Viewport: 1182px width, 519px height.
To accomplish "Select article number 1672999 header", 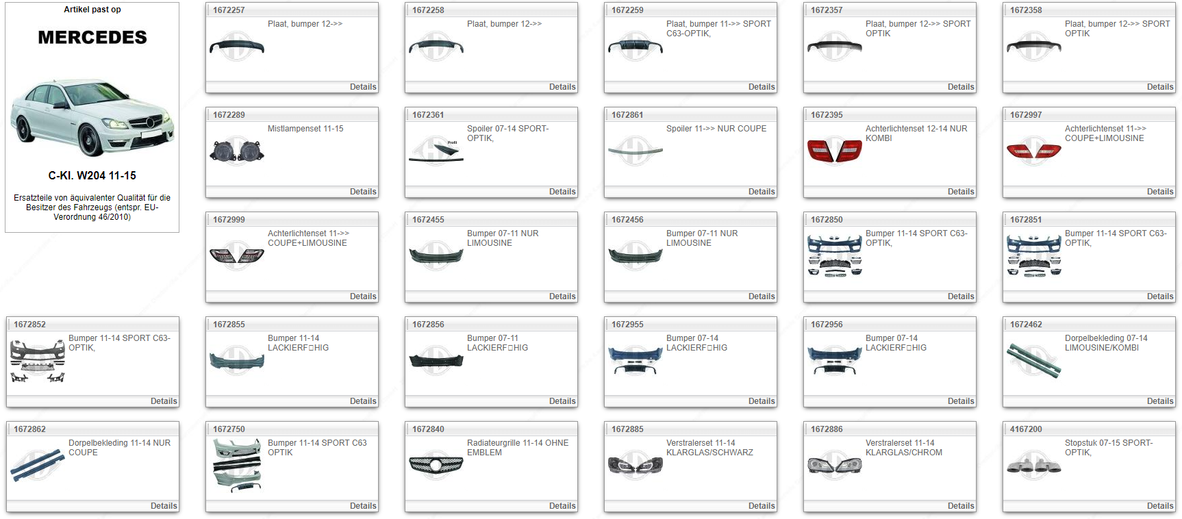I will tap(229, 220).
